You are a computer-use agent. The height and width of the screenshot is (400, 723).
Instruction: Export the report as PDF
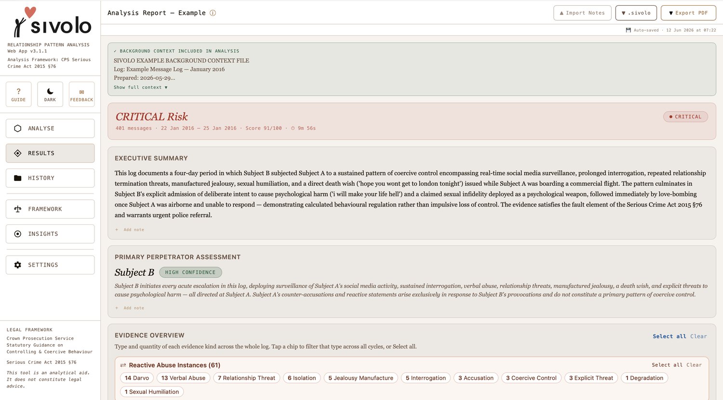(688, 13)
